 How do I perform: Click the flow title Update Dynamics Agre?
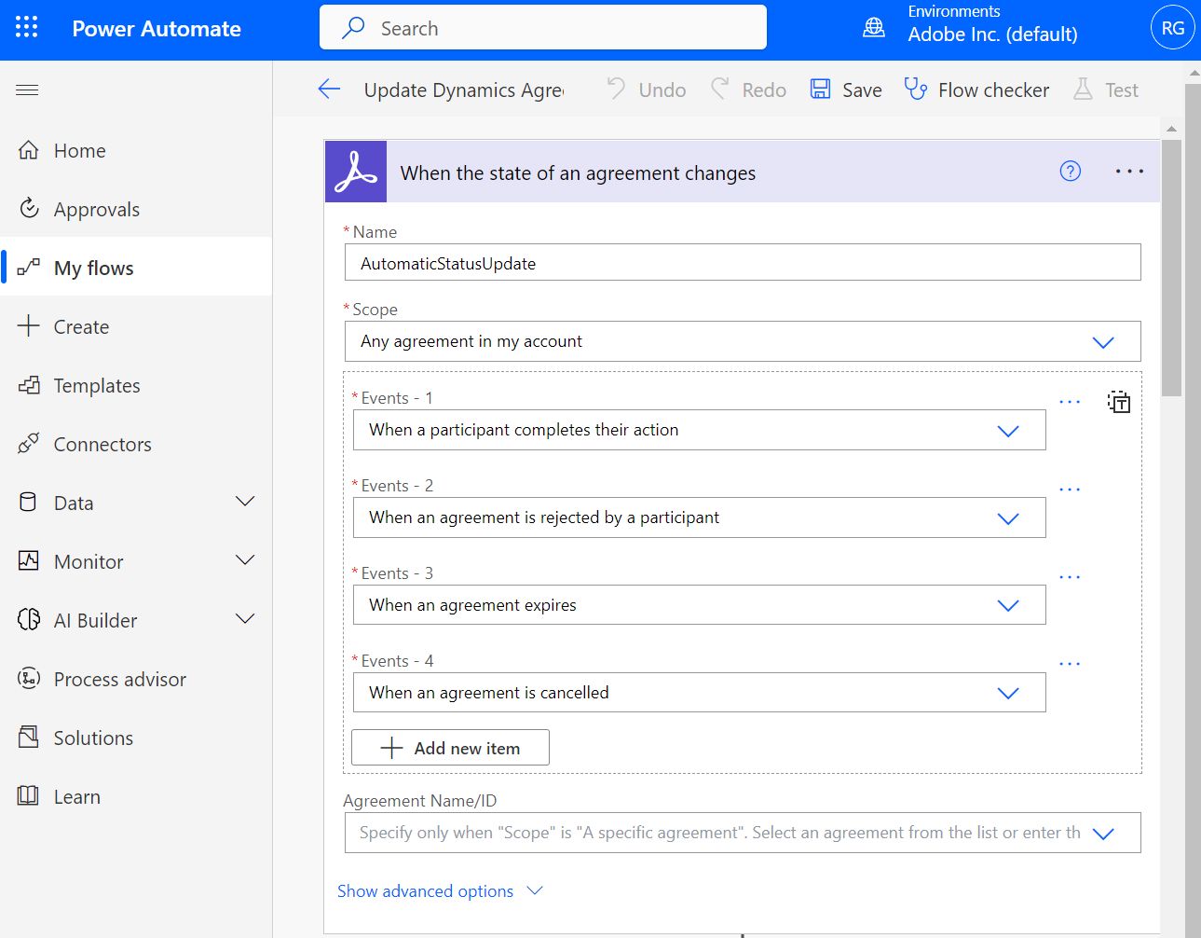click(x=464, y=90)
